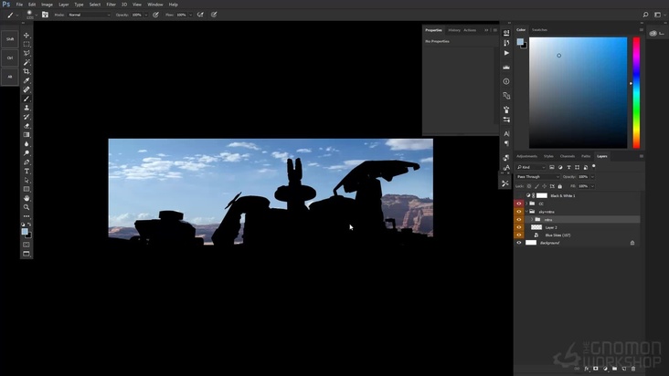
Task: Select the Crop tool
Action: click(27, 71)
